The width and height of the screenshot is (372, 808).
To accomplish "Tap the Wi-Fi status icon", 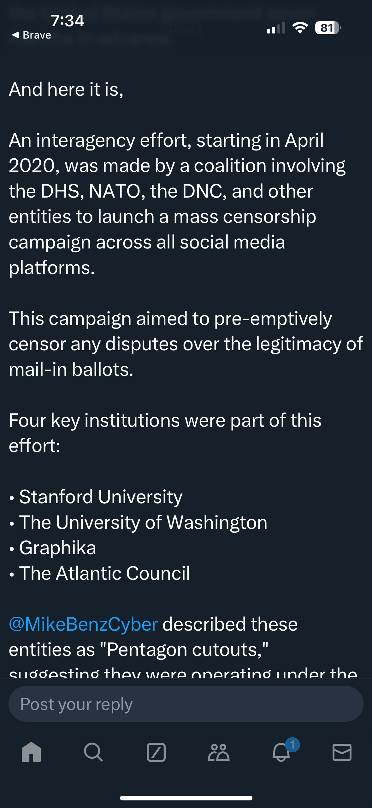I will point(300,28).
